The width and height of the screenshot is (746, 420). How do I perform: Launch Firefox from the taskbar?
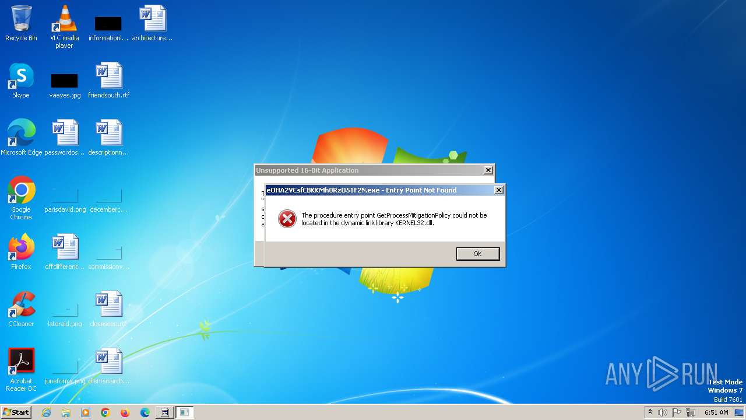point(125,412)
